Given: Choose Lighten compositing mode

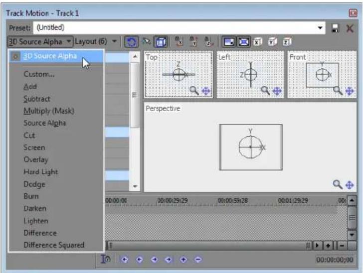Looking at the screenshot, I should pos(36,221).
